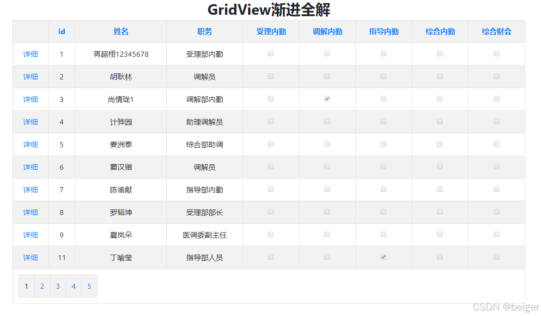This screenshot has width=541, height=316.
Task: Select name cell 陈渝献
Action: pos(121,190)
